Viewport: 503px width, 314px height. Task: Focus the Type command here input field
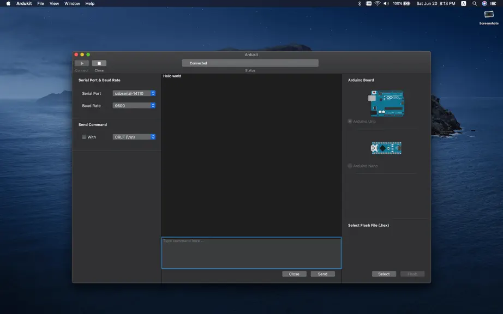click(251, 253)
